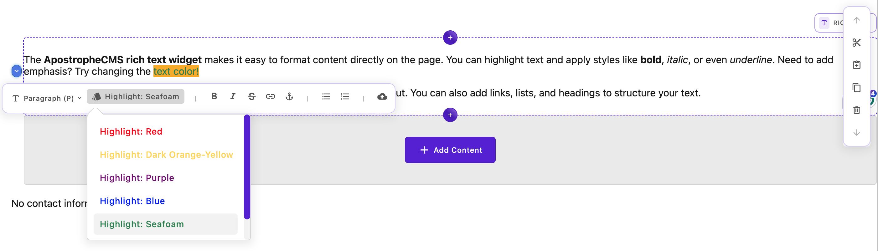
Task: Choose Highlight: Red option
Action: 165,131
